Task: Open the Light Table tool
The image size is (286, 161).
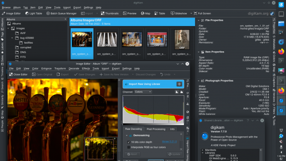Action: pyautogui.click(x=34, y=13)
